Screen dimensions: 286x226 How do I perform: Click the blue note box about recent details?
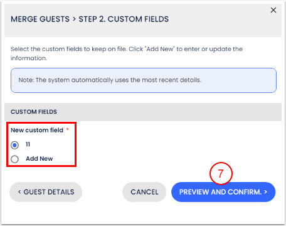click(x=144, y=80)
